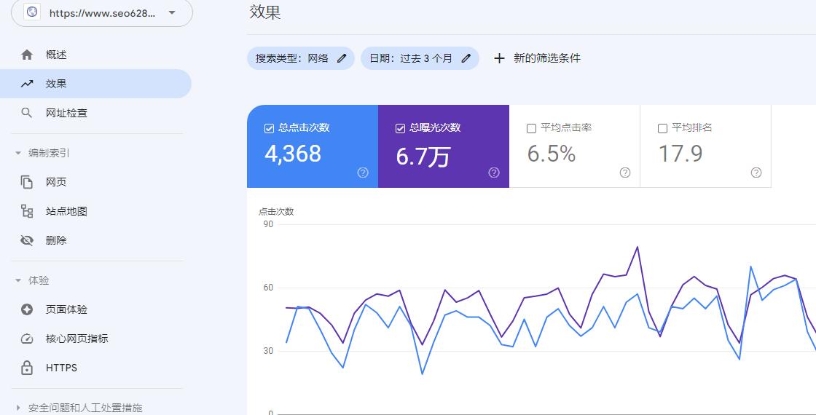Check the 平均点击率 checkbox
The image size is (816, 415).
pos(531,128)
